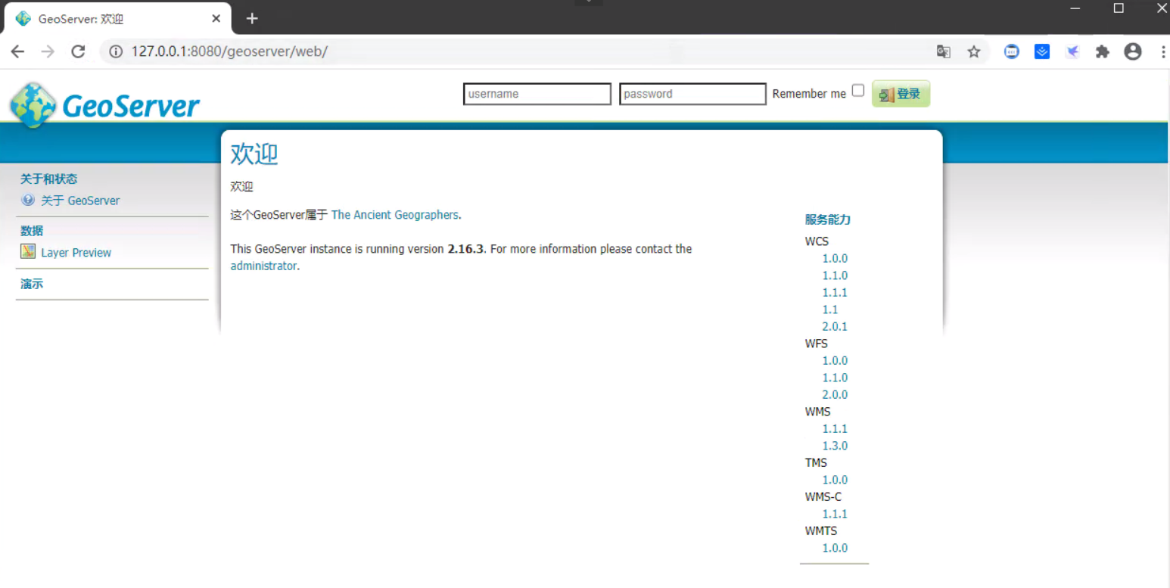Click the browser profile avatar icon
The height and width of the screenshot is (588, 1170).
[1132, 51]
